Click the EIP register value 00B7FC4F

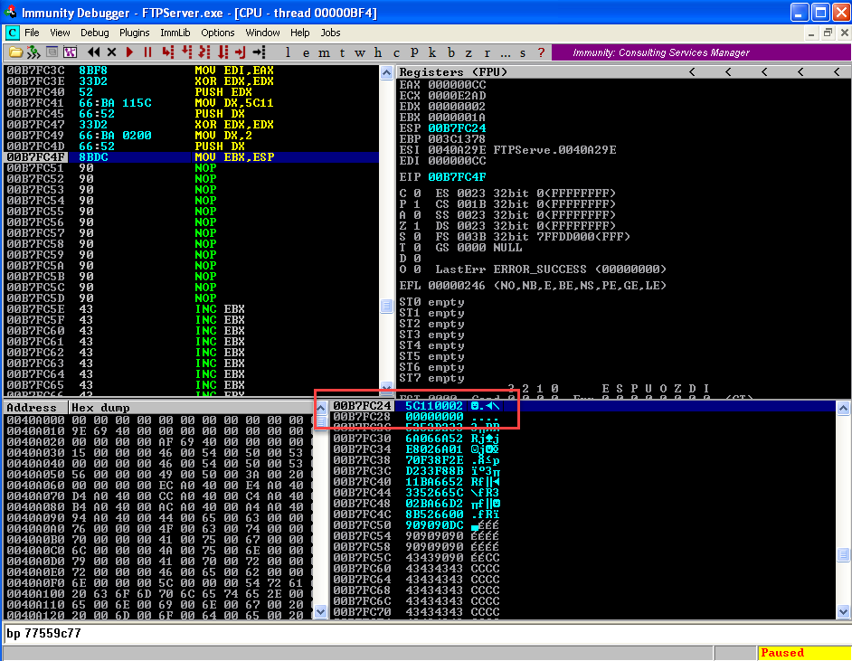[x=457, y=177]
